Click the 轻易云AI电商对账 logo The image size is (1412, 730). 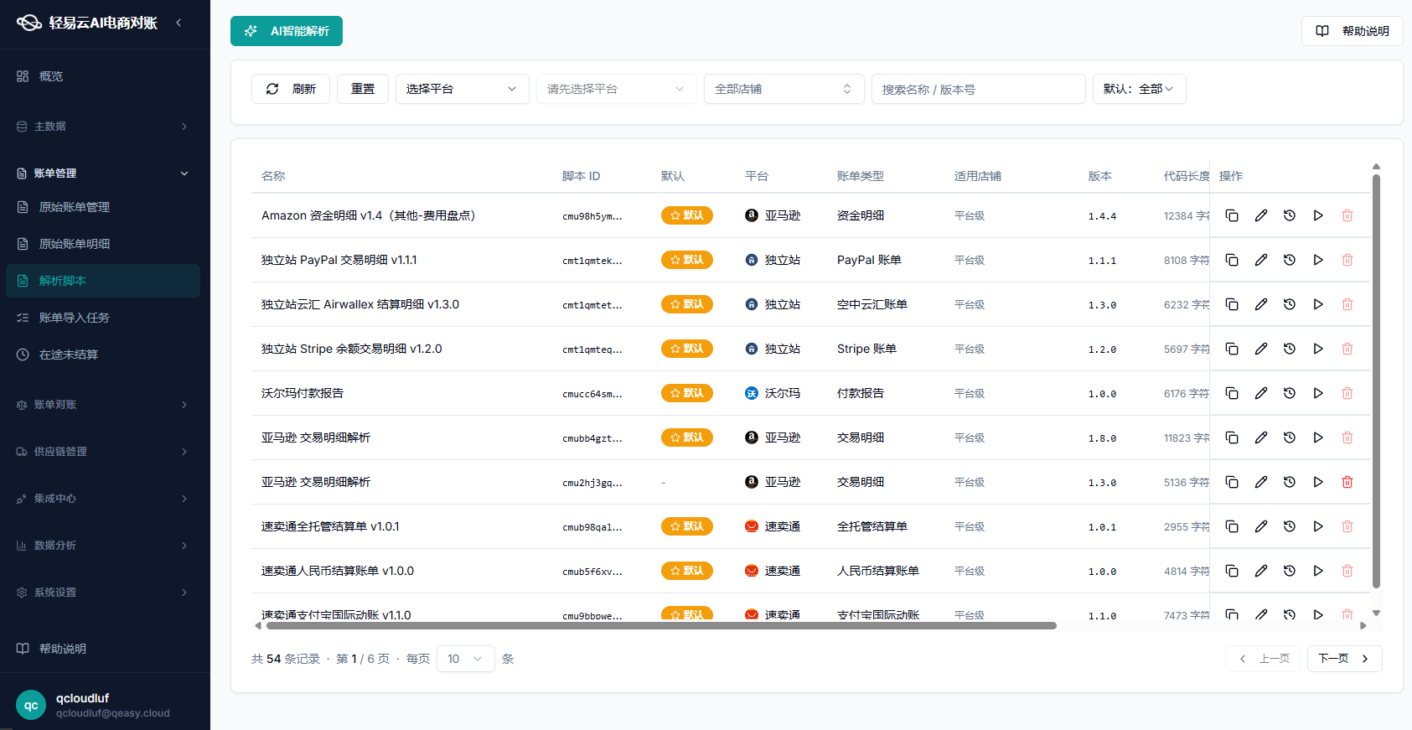[87, 23]
